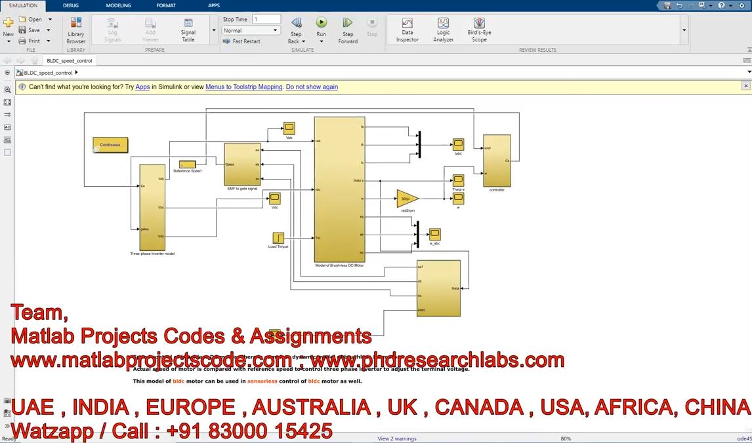Click the Zoom tool in left palette

pos(7,90)
